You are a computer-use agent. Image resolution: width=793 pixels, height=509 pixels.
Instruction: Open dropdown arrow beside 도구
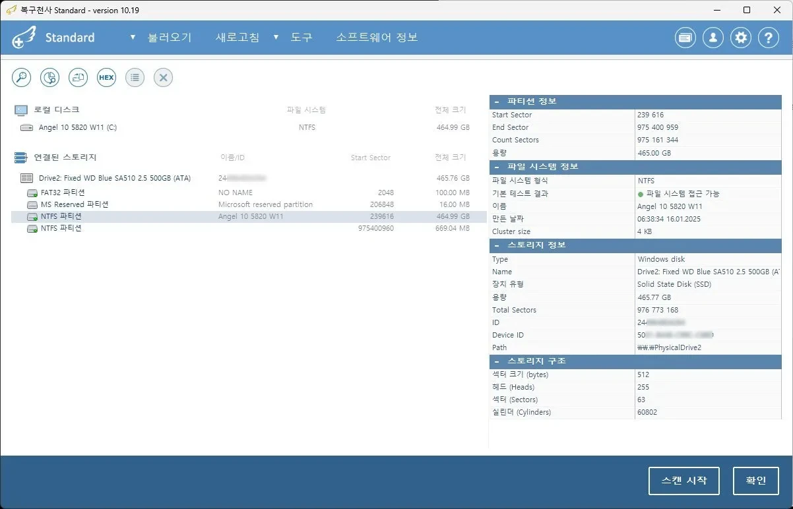276,38
